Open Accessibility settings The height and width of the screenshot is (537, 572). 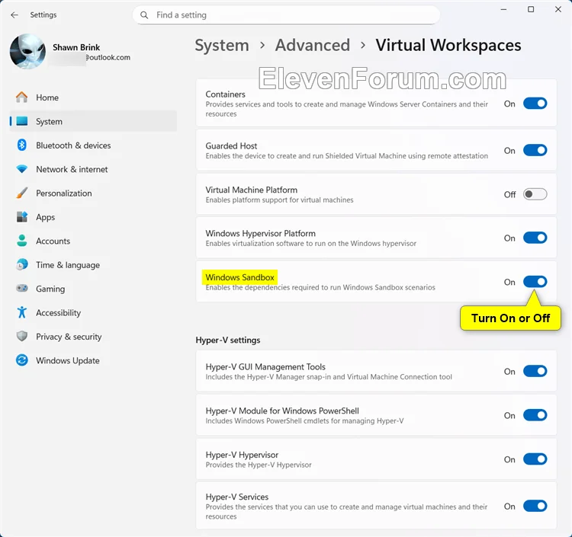pyautogui.click(x=93, y=312)
